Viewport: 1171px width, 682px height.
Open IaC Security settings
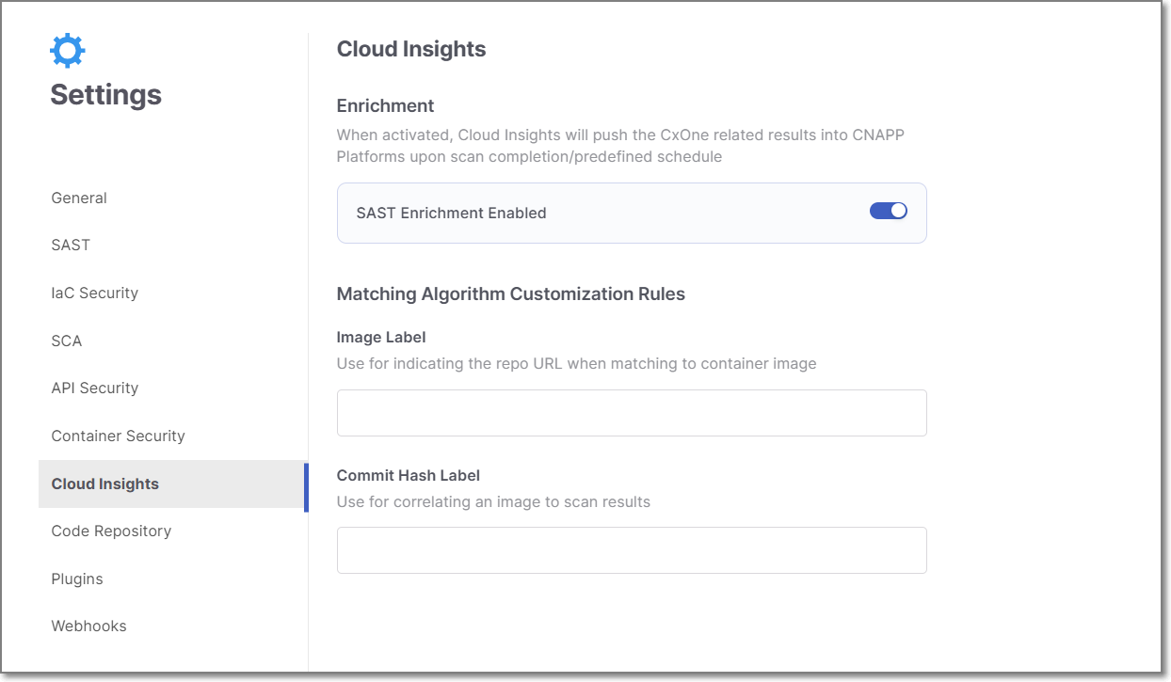pyautogui.click(x=94, y=293)
